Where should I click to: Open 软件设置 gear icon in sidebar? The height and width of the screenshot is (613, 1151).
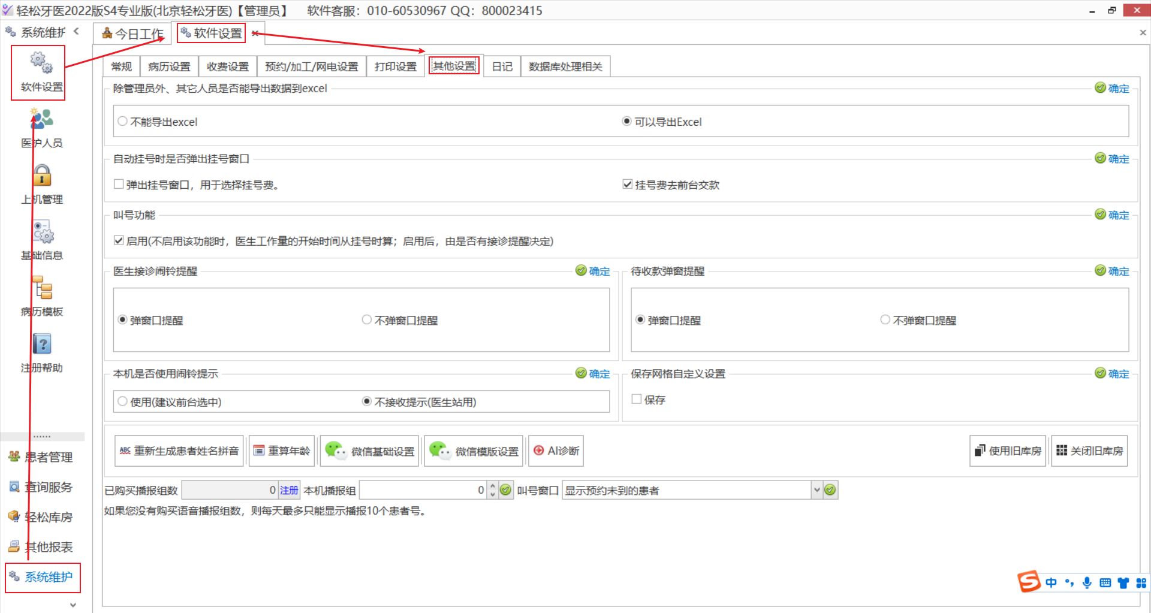pos(41,62)
